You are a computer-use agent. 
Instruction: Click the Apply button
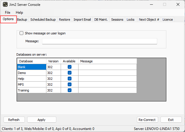(41, 120)
